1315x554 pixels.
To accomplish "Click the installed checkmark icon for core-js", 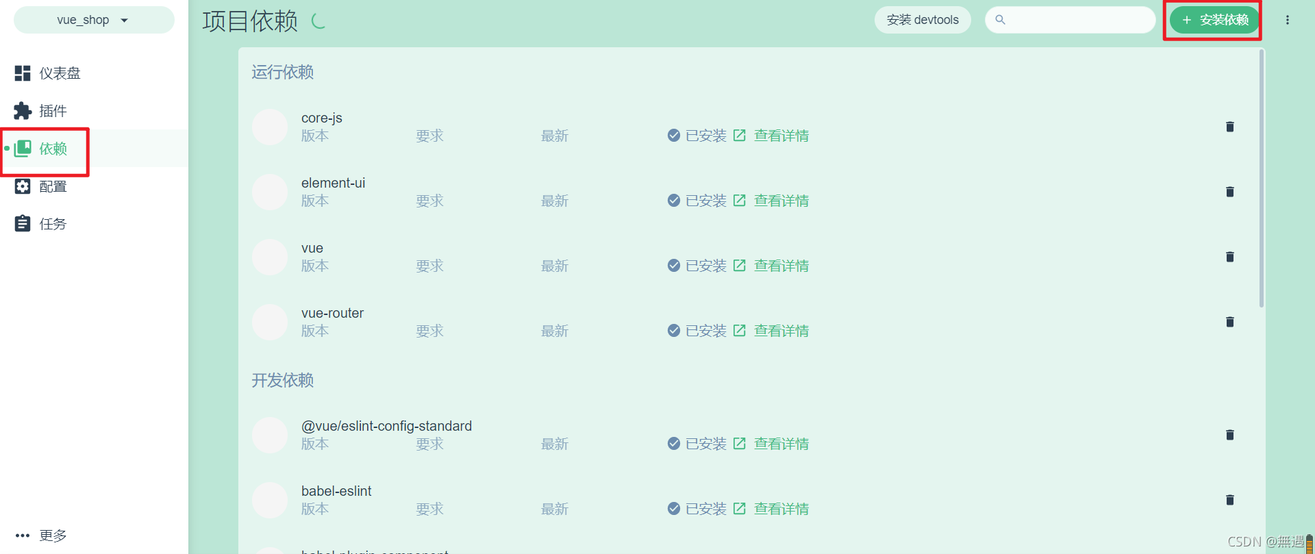I will pyautogui.click(x=674, y=135).
